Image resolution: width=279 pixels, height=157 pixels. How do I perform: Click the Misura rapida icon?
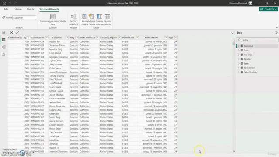92,17
